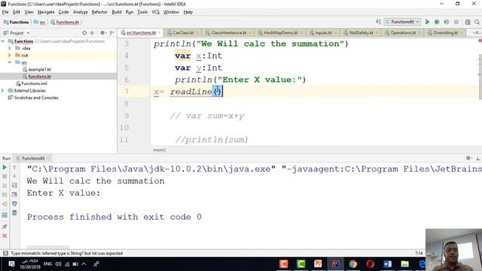Start debugging with the bug icon
The height and width of the screenshot is (271, 482).
point(437,22)
